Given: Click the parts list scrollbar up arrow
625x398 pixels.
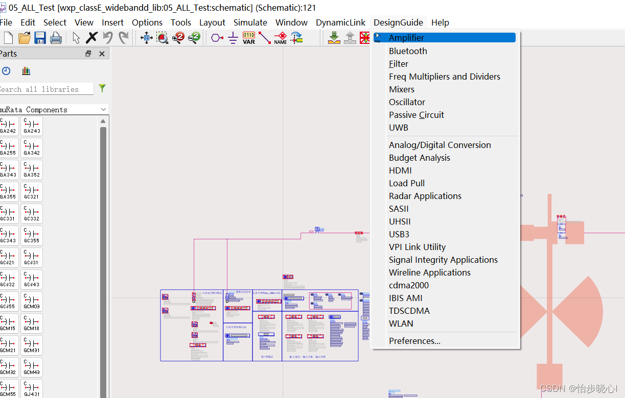Looking at the screenshot, I should coord(103,121).
